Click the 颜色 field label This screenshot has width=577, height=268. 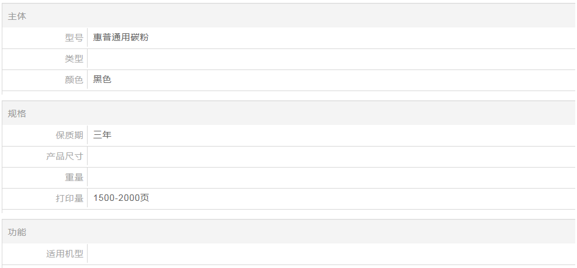(74, 80)
